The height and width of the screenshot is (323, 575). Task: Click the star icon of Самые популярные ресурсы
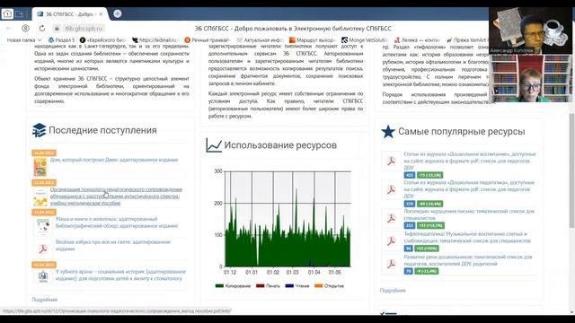click(388, 132)
